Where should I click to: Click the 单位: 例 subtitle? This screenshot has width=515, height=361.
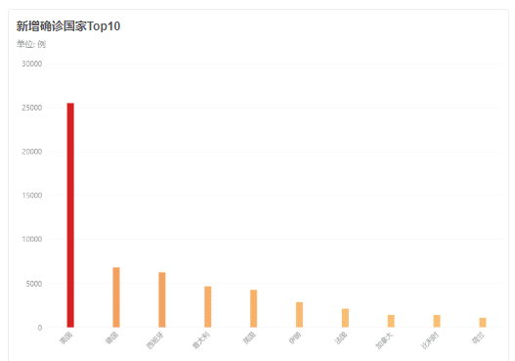pos(31,44)
